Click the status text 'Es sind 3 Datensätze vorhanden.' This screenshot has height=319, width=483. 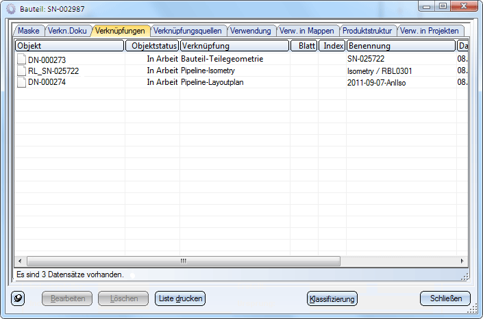(x=70, y=275)
